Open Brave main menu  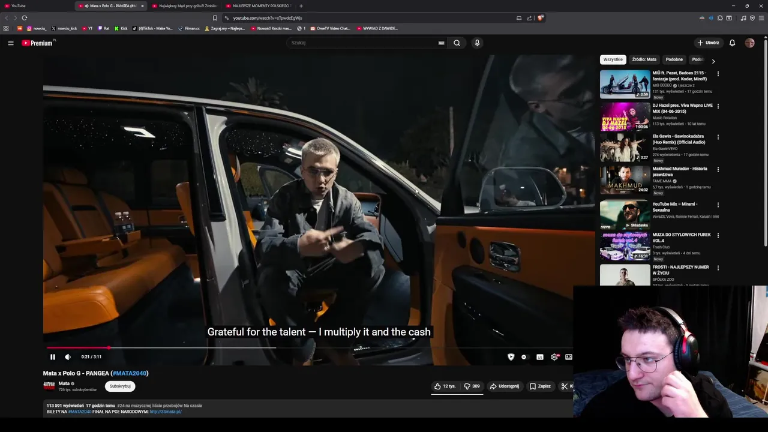pos(761,18)
